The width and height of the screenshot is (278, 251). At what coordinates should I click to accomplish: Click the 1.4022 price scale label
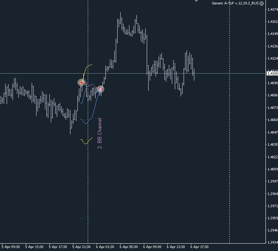273,157
